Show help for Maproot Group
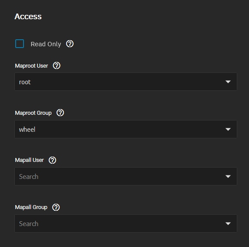 pos(60,113)
